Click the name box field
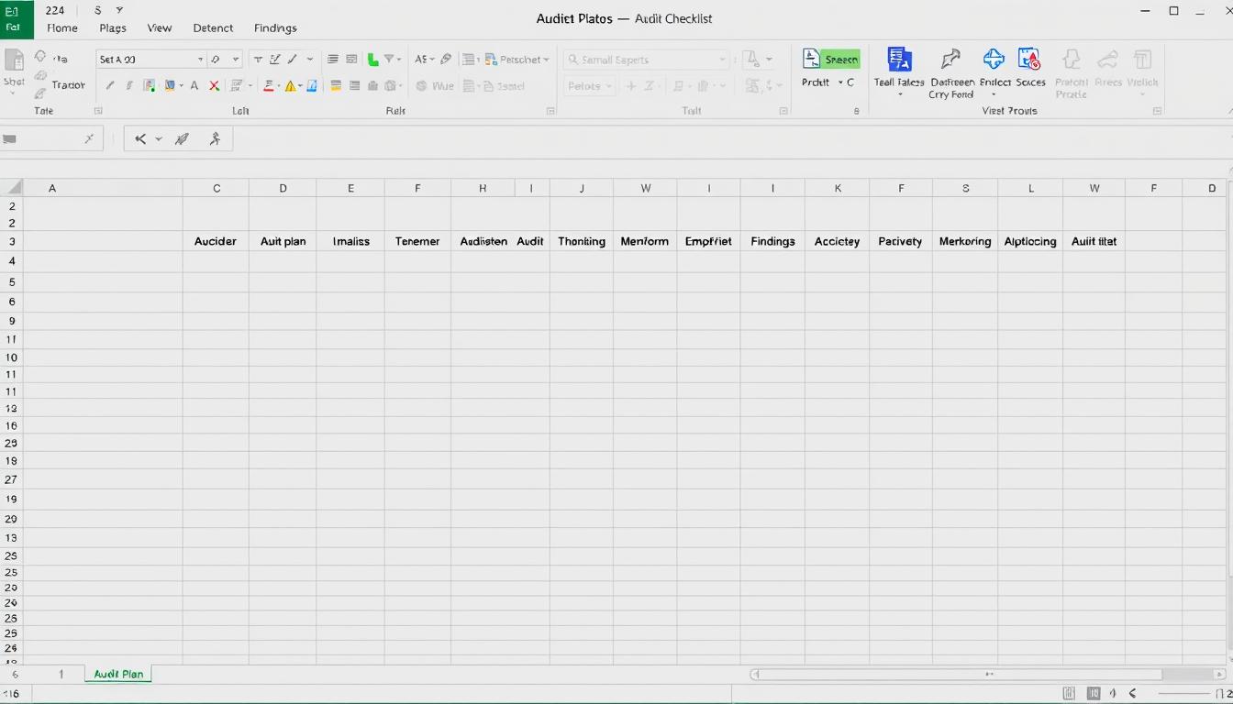This screenshot has width=1233, height=704. 50,139
